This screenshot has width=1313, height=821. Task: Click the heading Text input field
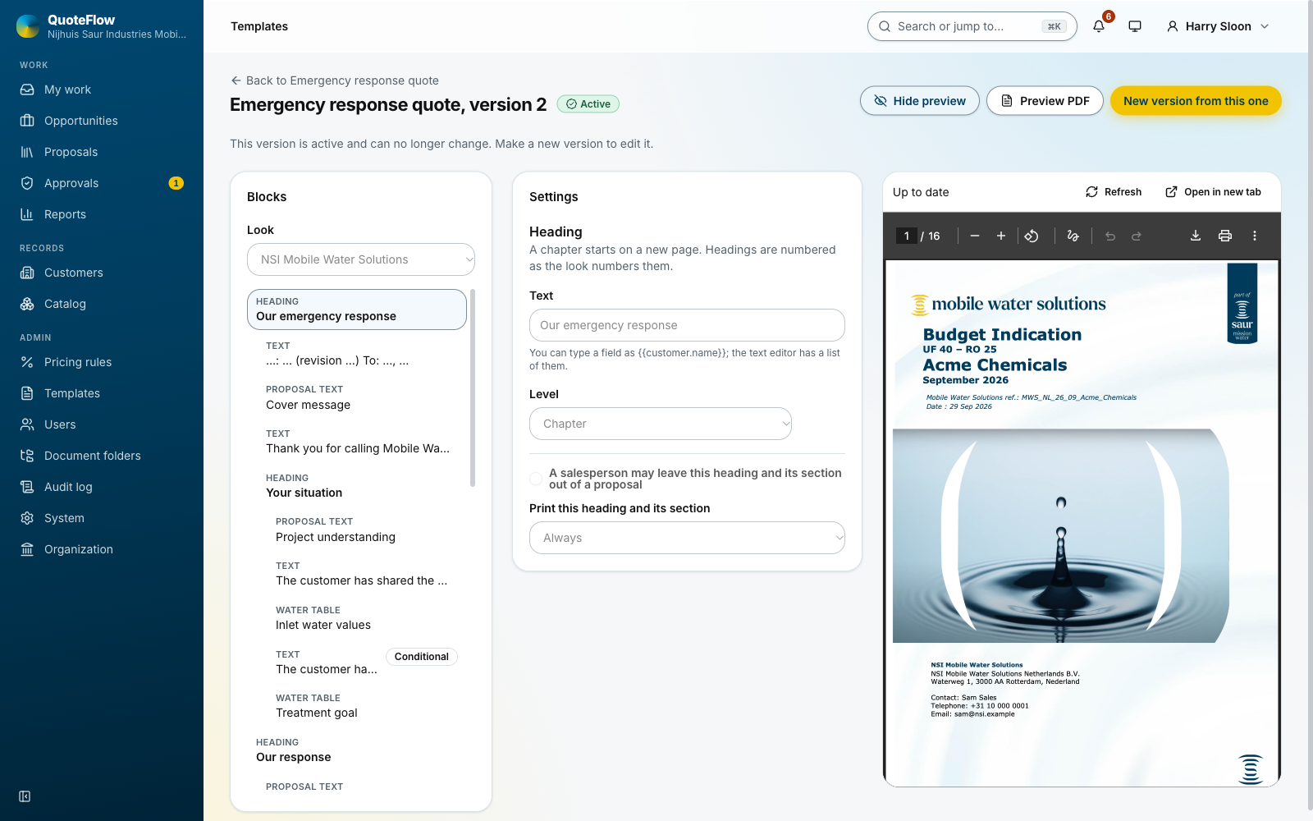[687, 325]
